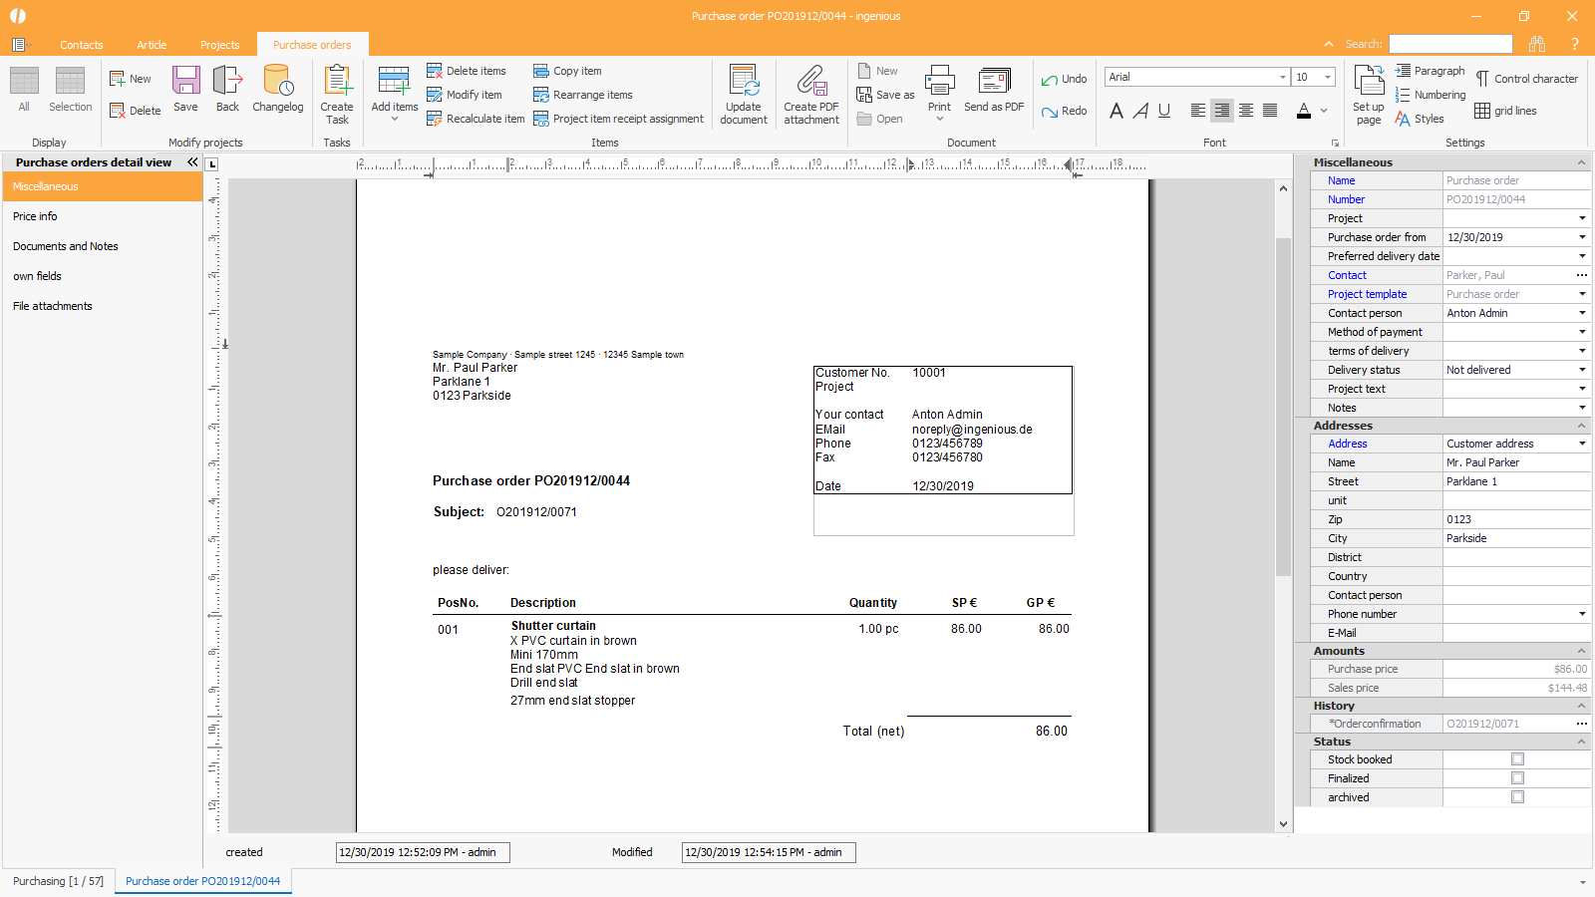
Task: Click the Delete items button
Action: click(467, 71)
